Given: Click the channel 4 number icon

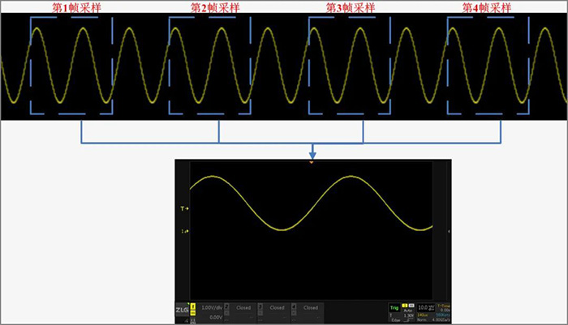Looking at the screenshot, I should (x=294, y=306).
